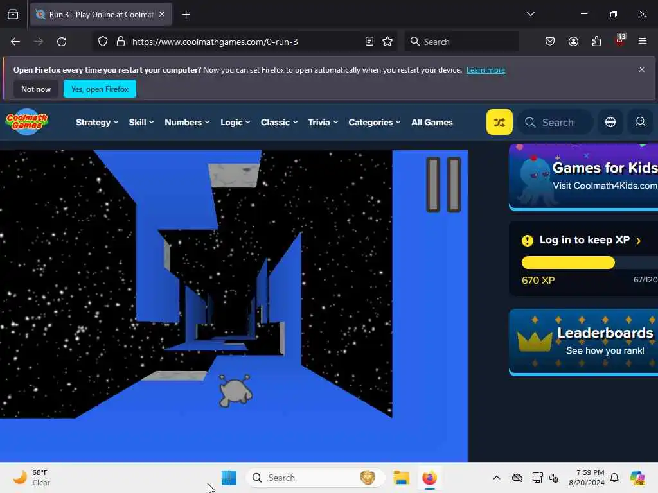
Task: Expand the Classic menu
Action: tap(279, 123)
